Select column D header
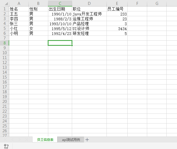The width and height of the screenshot is (177, 149). pyautogui.click(x=89, y=3)
